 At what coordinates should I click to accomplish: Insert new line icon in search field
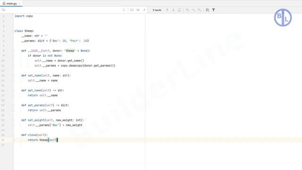[x=124, y=10]
